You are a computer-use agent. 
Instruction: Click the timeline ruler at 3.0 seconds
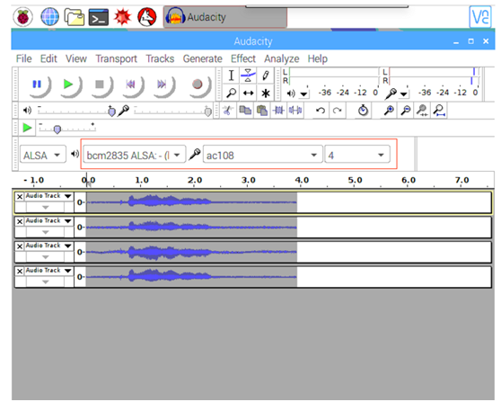pos(249,181)
